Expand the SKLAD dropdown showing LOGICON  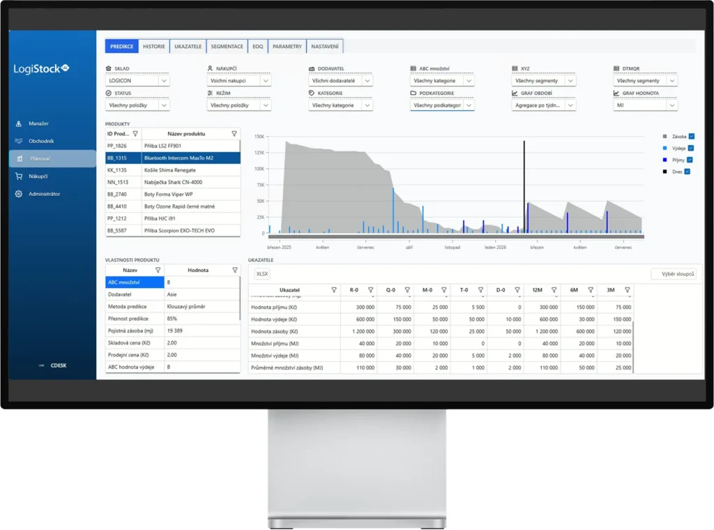137,81
